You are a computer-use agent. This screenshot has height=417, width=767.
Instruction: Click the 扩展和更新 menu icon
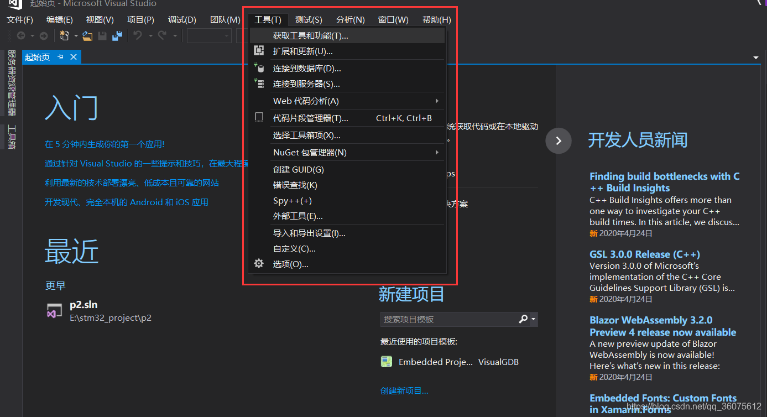259,51
